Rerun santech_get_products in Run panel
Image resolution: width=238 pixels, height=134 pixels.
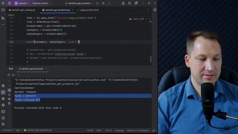coord(9,75)
